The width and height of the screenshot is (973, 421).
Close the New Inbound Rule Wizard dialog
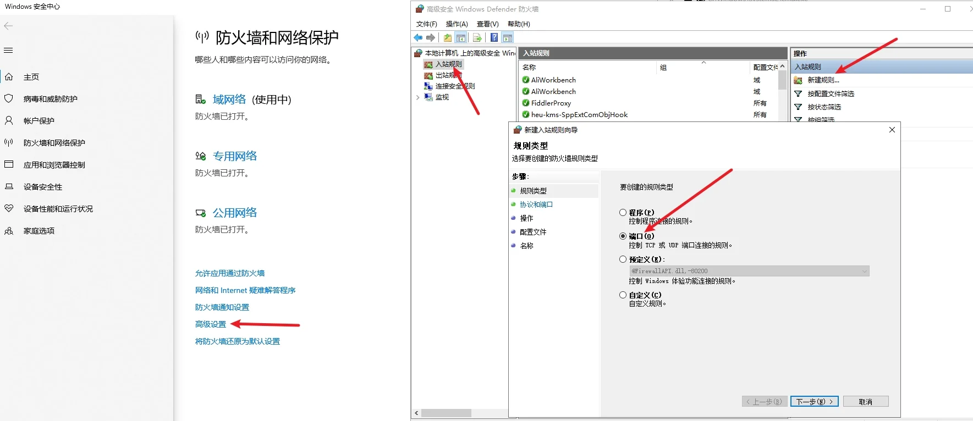pyautogui.click(x=892, y=130)
